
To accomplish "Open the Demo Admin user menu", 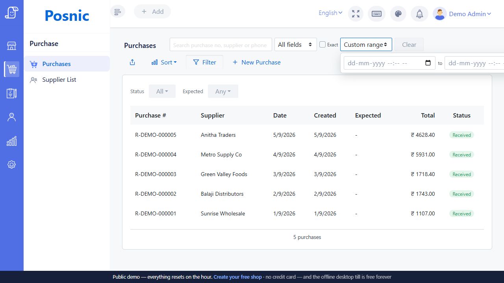I will point(470,14).
